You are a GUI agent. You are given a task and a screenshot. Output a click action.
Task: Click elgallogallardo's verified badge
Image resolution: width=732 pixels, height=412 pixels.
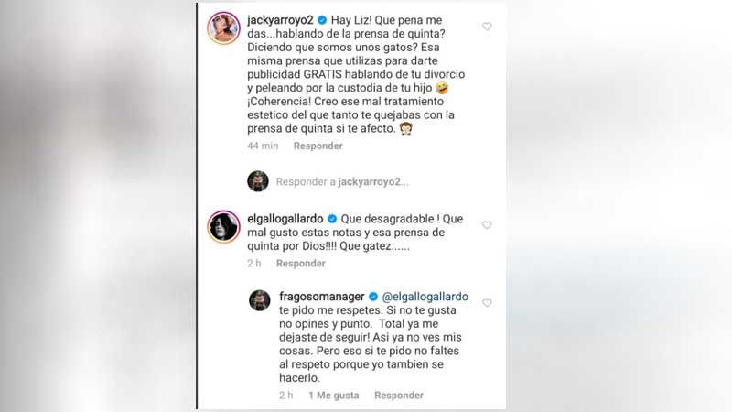pos(332,219)
